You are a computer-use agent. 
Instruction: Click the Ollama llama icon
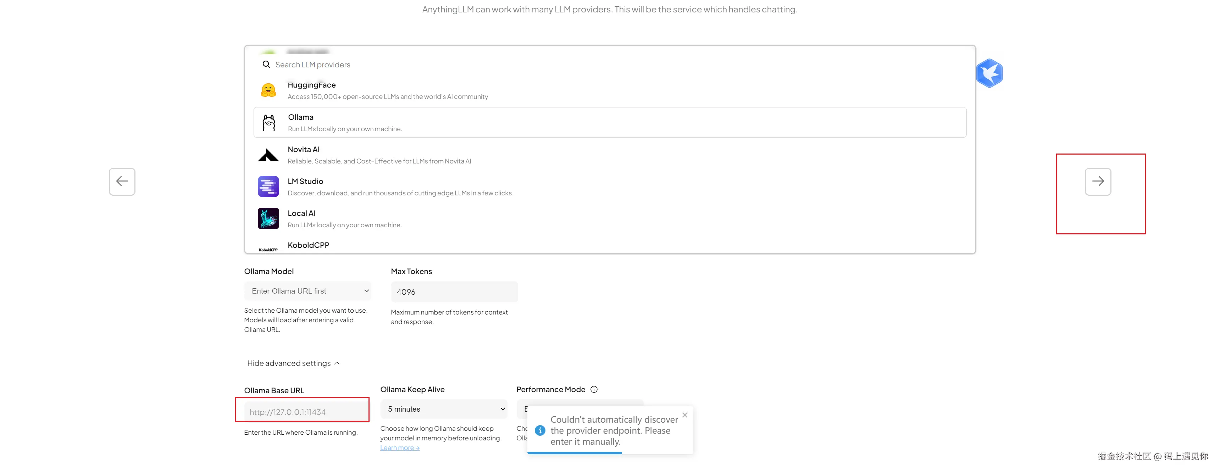click(x=268, y=123)
